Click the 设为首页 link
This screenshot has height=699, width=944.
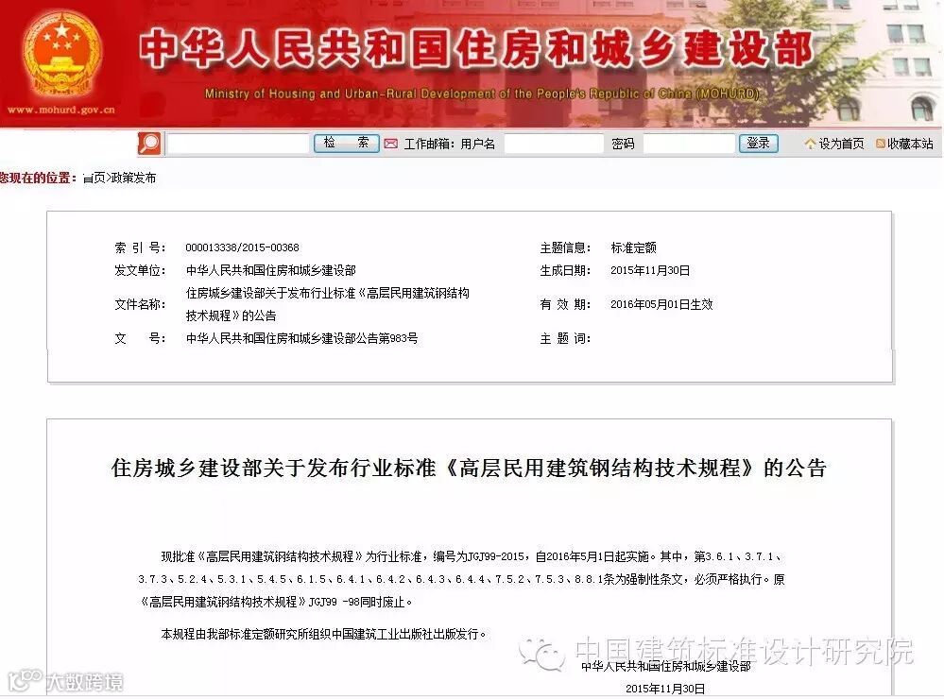point(841,144)
